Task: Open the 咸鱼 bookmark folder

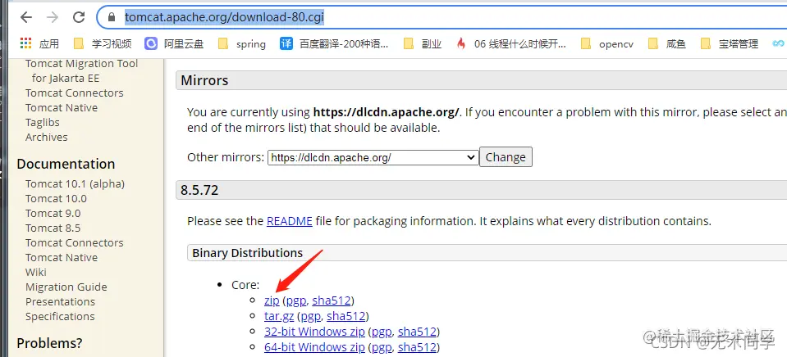Action: 666,44
